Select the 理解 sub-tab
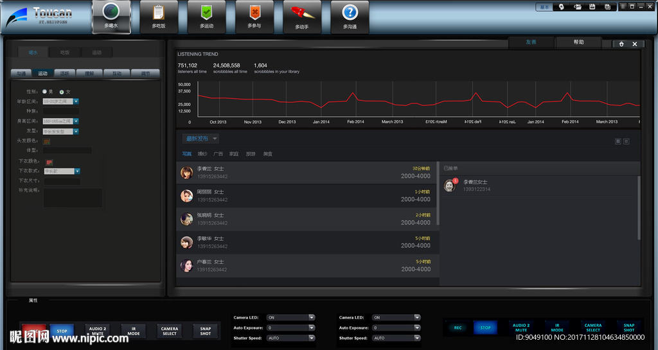This screenshot has width=658, height=350. tap(89, 73)
